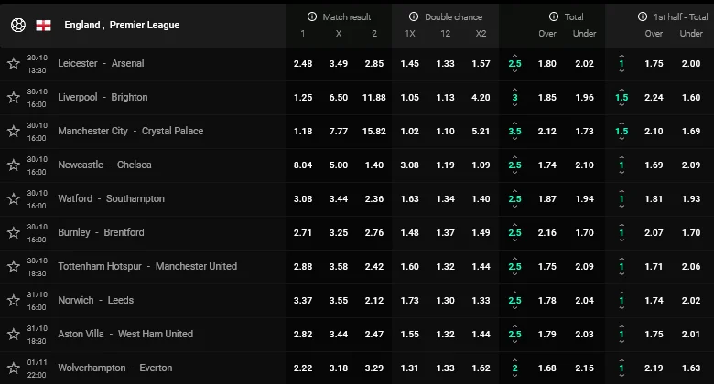Bet on Liverpool win at odds 1.25
This screenshot has width=714, height=384.
[x=302, y=97]
